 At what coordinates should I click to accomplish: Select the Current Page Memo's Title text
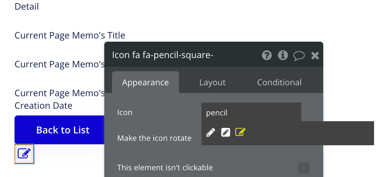point(70,35)
